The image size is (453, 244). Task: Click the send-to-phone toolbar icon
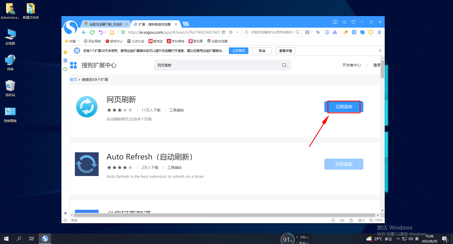coord(327,32)
